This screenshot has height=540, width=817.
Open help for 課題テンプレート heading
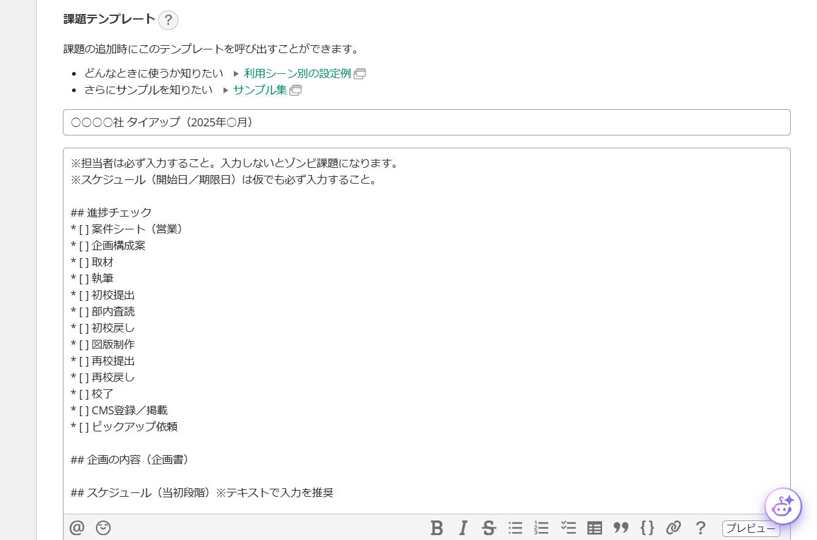coord(168,20)
